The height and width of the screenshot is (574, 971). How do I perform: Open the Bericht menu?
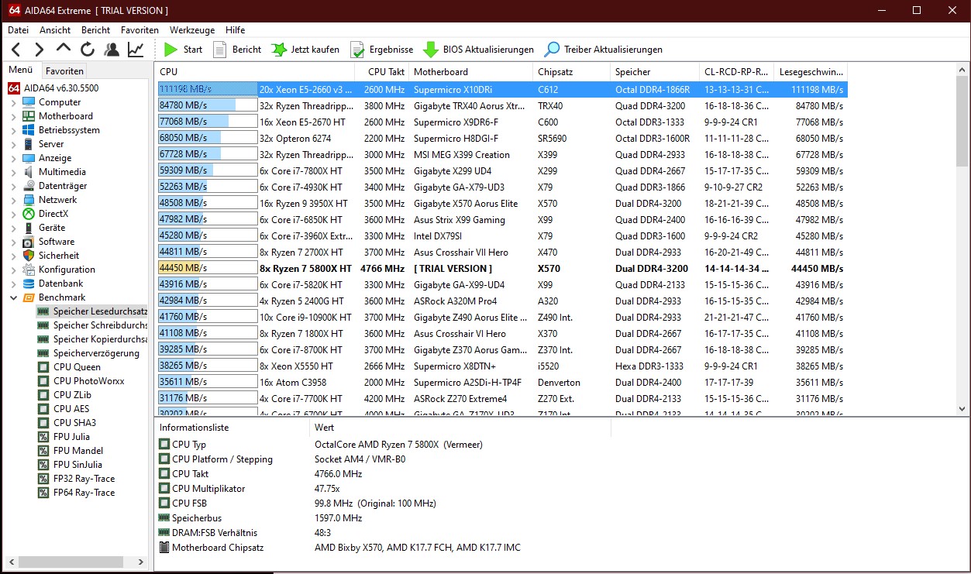(x=96, y=29)
